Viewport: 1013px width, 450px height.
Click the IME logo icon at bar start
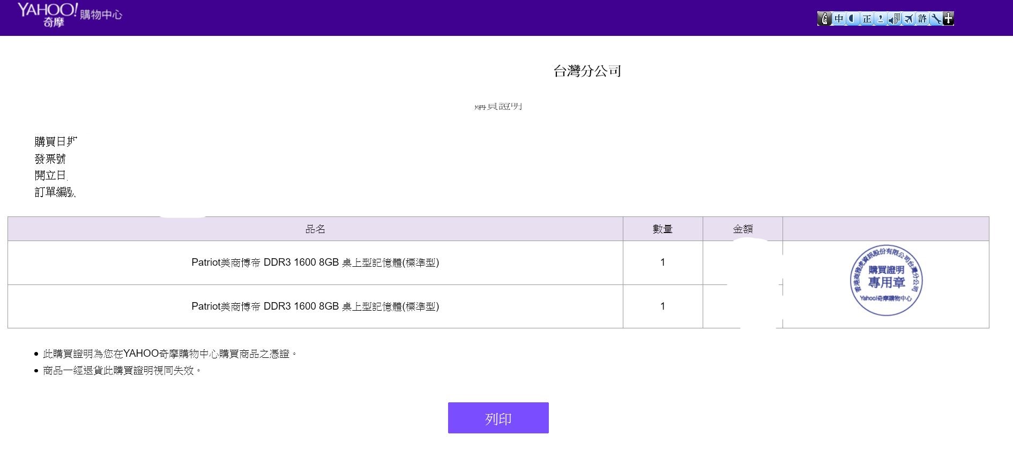point(824,19)
